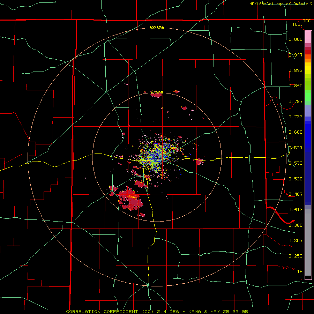The image size is (314, 314).
Task: Click the 0.840 scale label
Action: point(296,86)
